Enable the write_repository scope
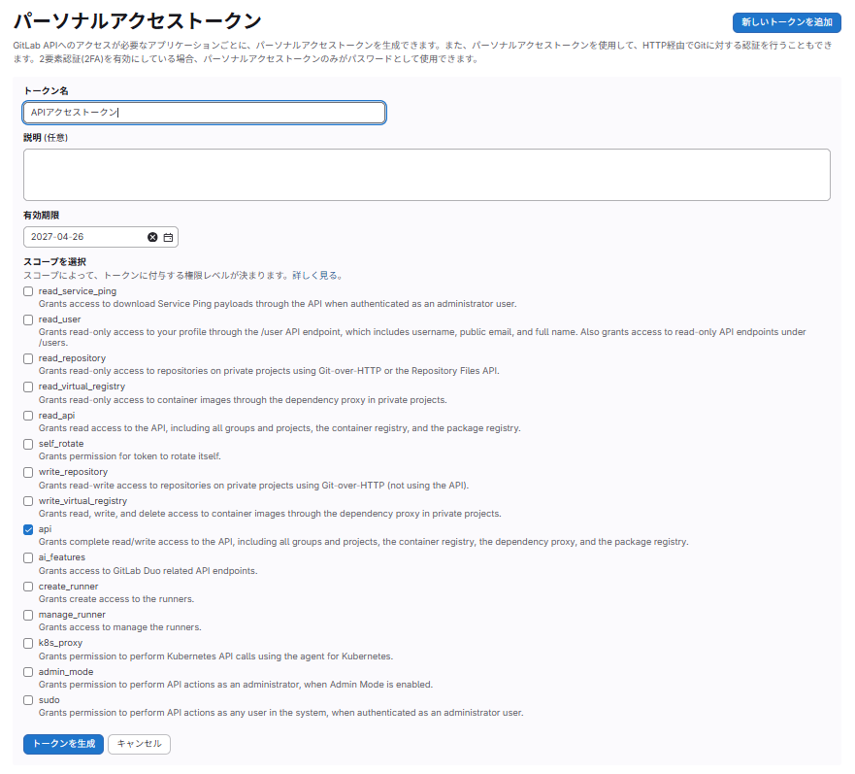Image resolution: width=855 pixels, height=774 pixels. click(28, 472)
